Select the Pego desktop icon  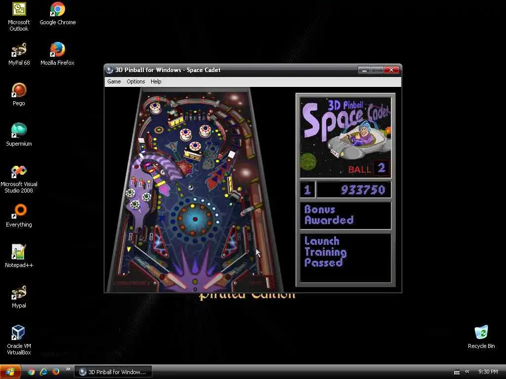(19, 94)
